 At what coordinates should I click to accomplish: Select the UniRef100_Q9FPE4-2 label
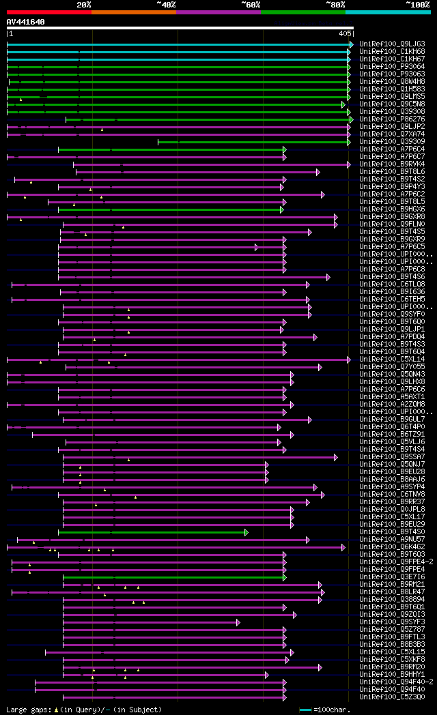[x=396, y=563]
